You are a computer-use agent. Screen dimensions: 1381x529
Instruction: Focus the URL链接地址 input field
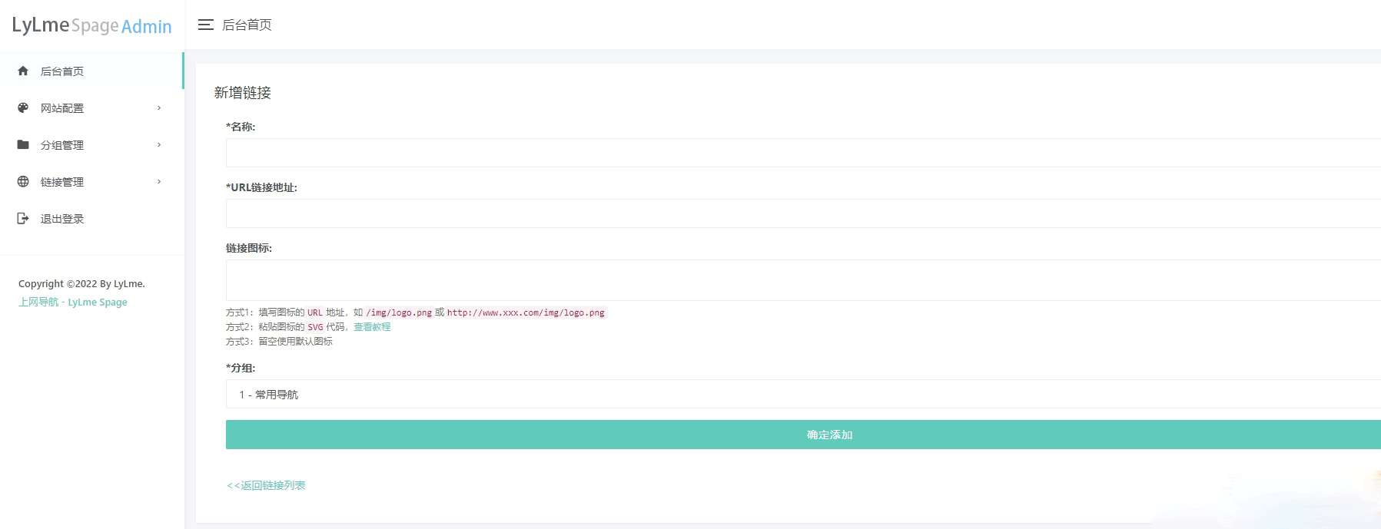pyautogui.click(x=803, y=213)
